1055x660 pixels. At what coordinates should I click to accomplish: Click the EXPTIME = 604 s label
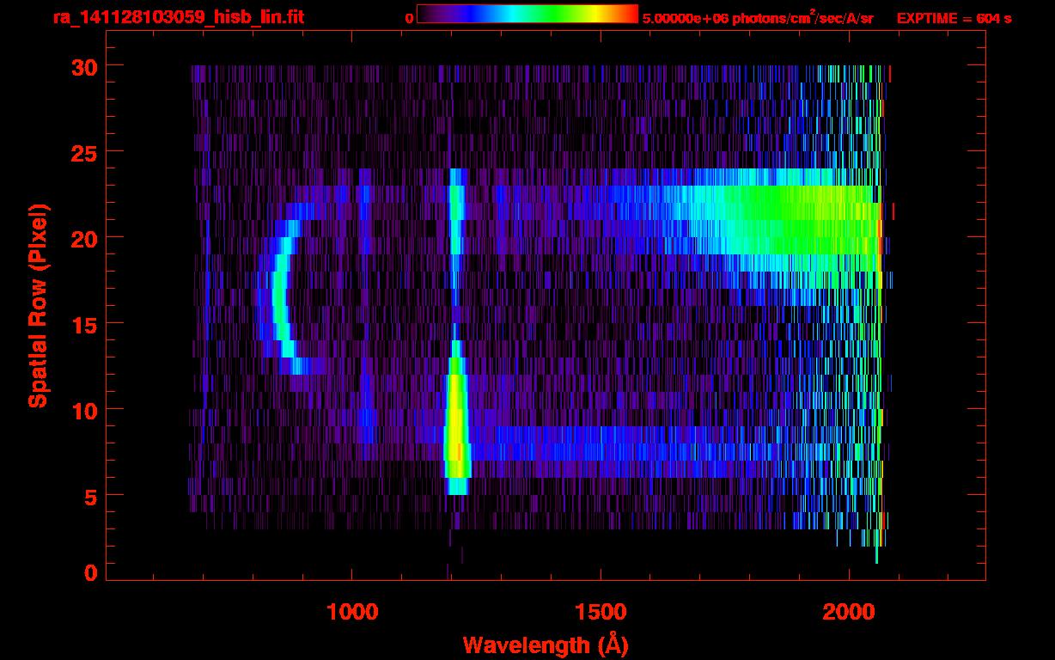click(x=954, y=18)
